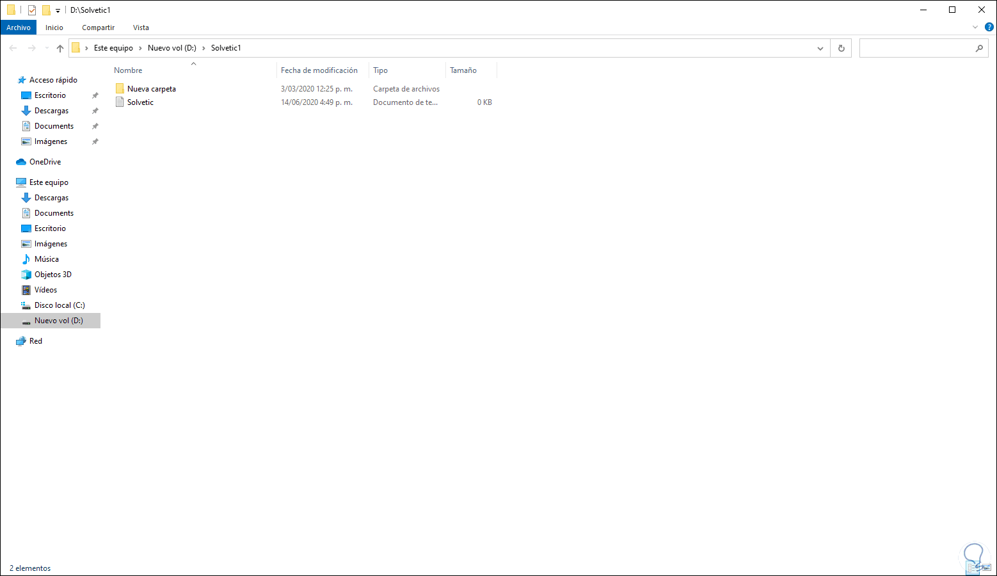
Task: Switch to large icons view in status bar
Action: pos(987,567)
